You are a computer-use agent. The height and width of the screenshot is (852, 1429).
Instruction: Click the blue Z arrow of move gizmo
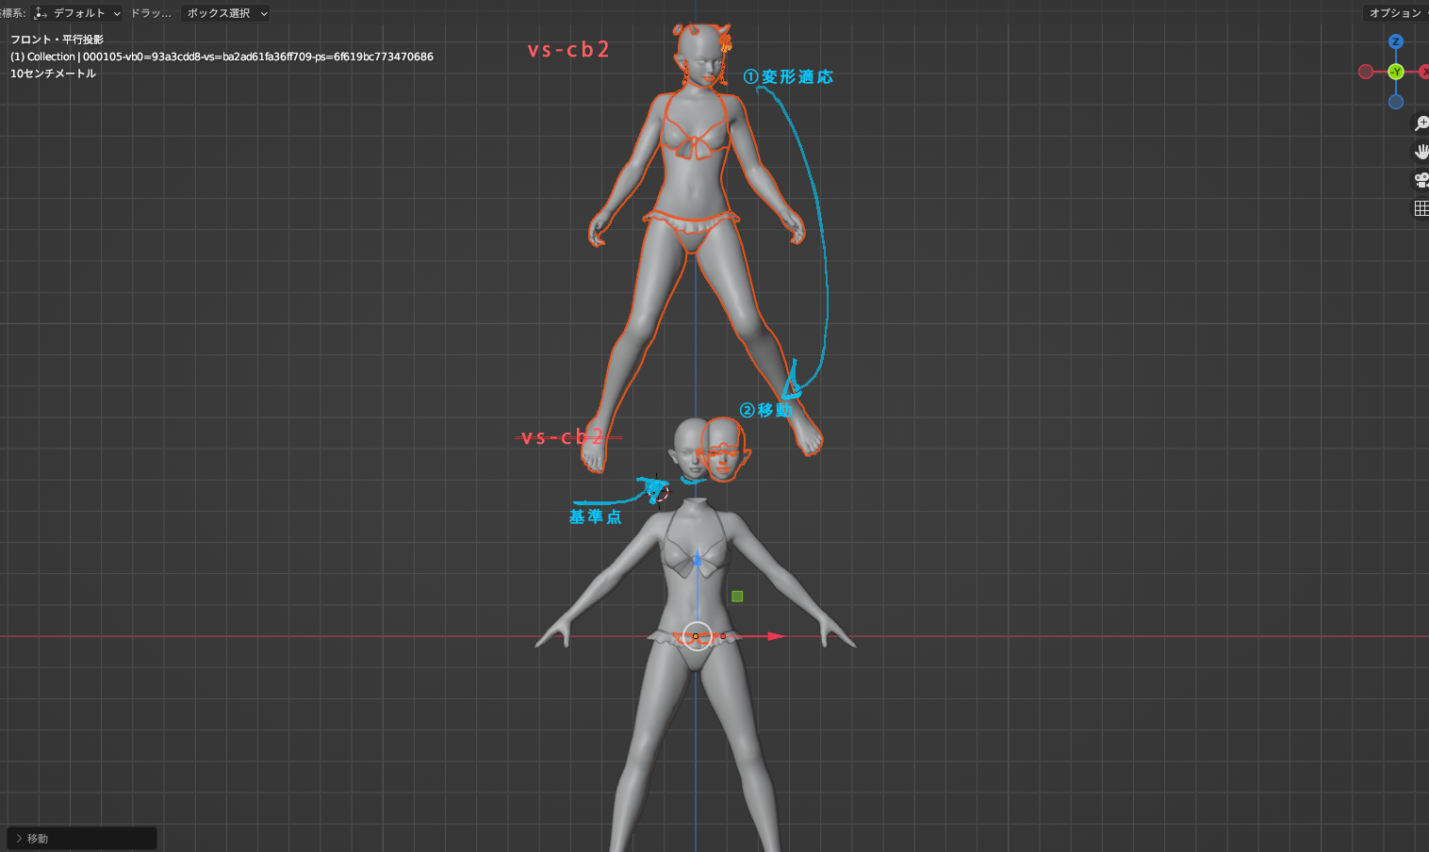pos(698,559)
